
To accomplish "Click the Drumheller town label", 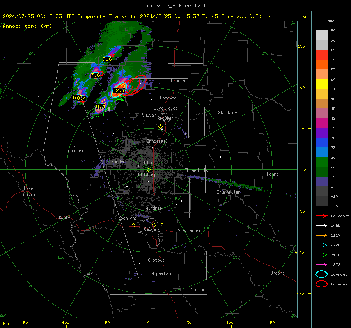I will click(x=229, y=192).
